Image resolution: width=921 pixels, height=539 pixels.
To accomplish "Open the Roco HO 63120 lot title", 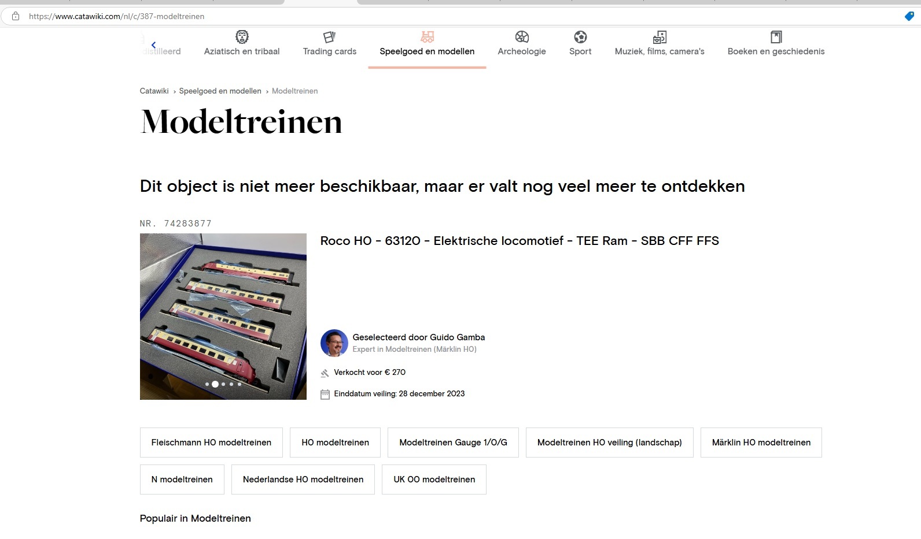I will pyautogui.click(x=520, y=241).
